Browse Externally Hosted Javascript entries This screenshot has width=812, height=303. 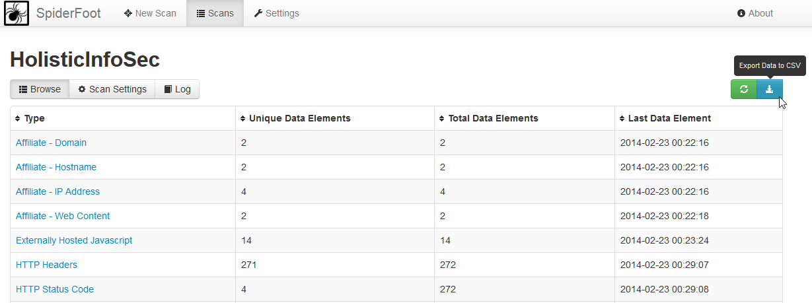[74, 240]
